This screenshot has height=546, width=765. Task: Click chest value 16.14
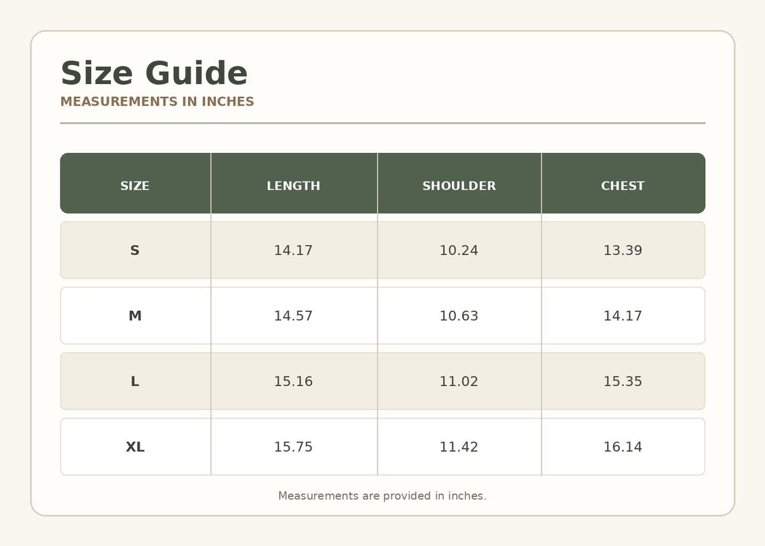click(623, 447)
